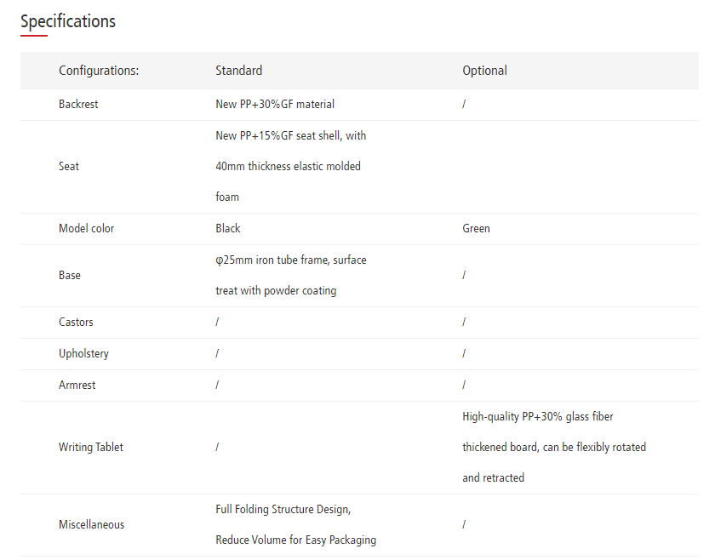Select the Armrest row label
The height and width of the screenshot is (560, 715).
click(77, 385)
